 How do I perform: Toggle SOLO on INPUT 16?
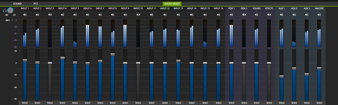coord(218,103)
